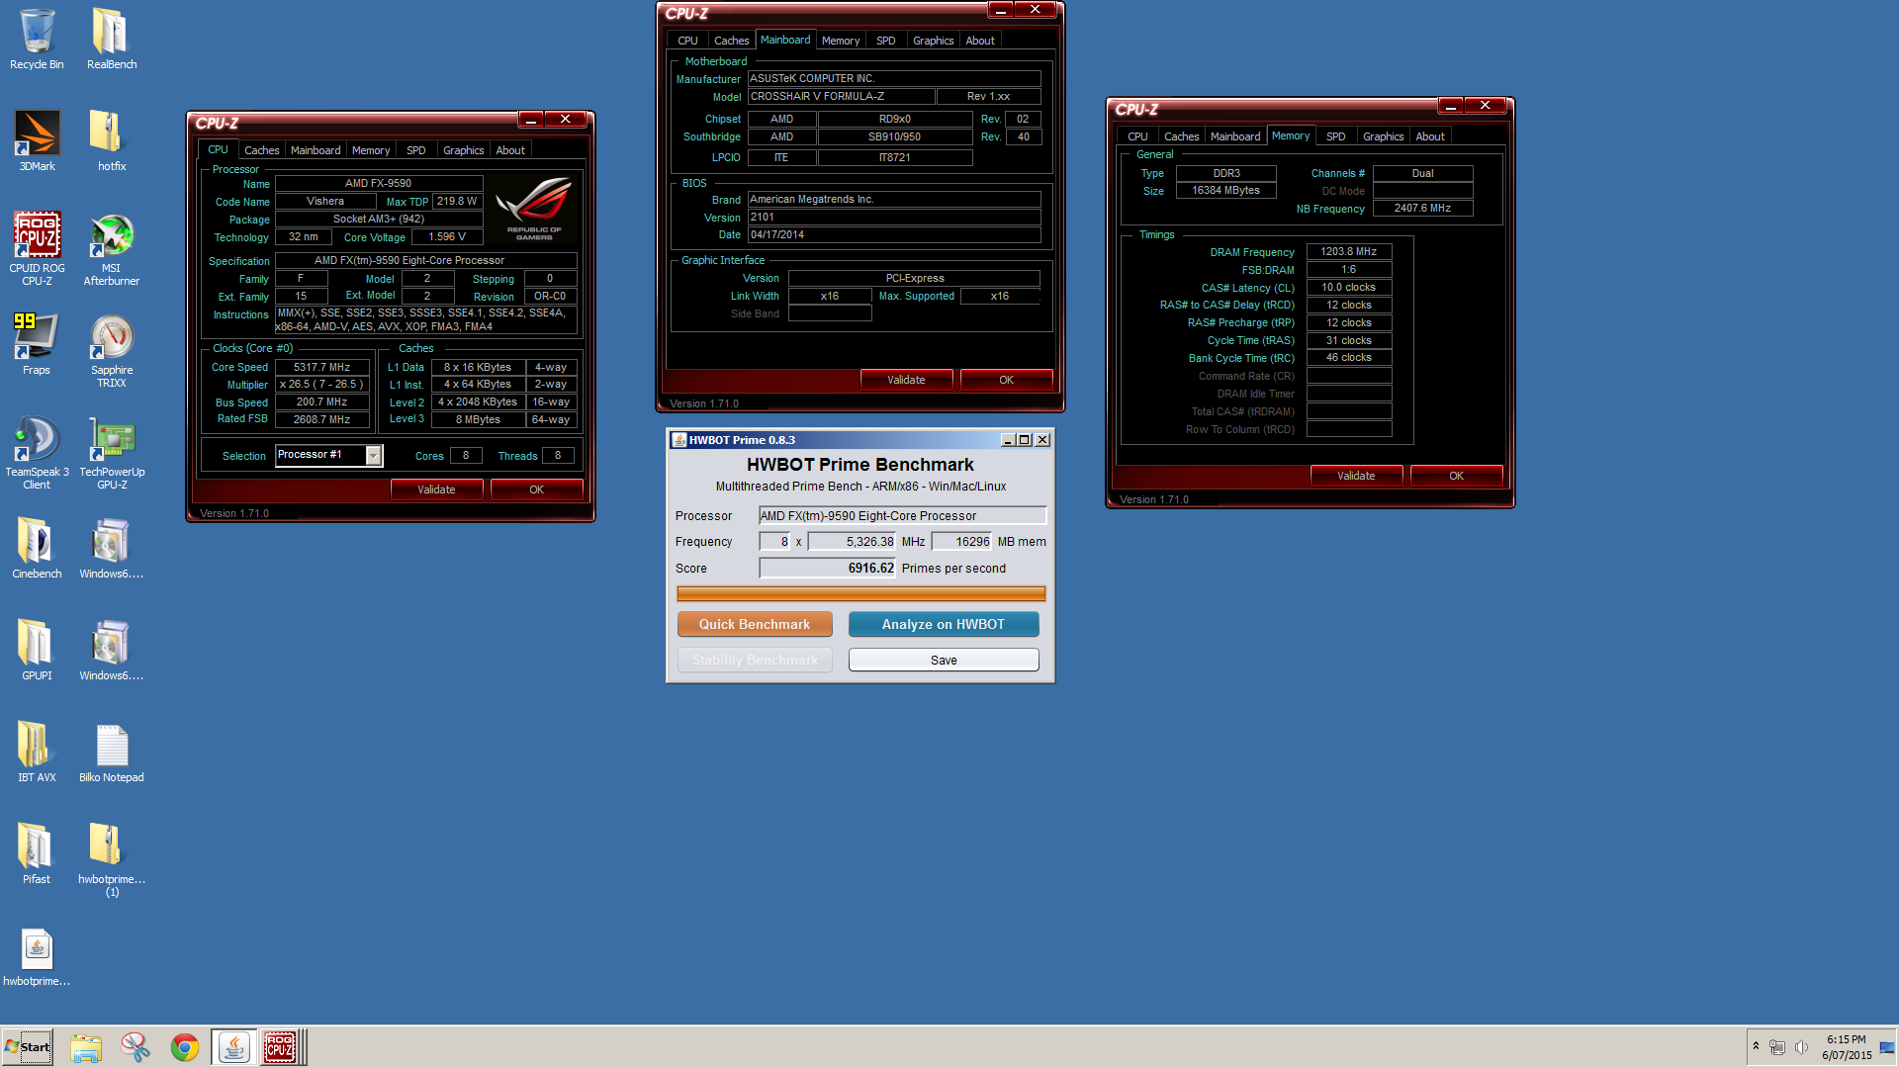Open the hotfix folder icon
This screenshot has width=1899, height=1068.
112,141
